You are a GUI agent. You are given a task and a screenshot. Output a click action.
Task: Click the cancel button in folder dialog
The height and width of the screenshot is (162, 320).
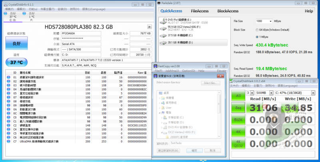pyautogui.click(x=212, y=150)
